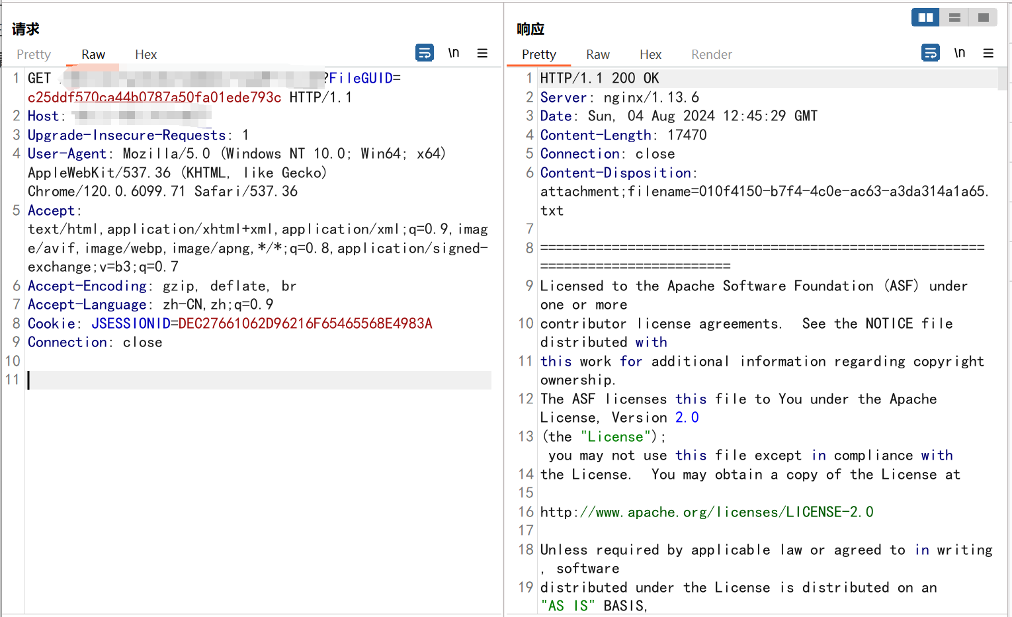The height and width of the screenshot is (617, 1012).
Task: Select the response Pretty tab
Action: (x=539, y=55)
